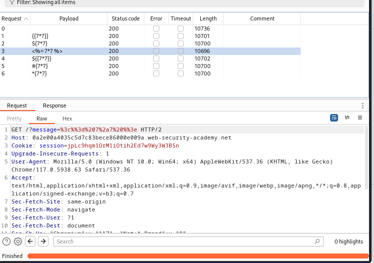Viewport: 374px width, 263px height.
Task: Toggle Timeout checkbox for request 0
Action: point(181,28)
